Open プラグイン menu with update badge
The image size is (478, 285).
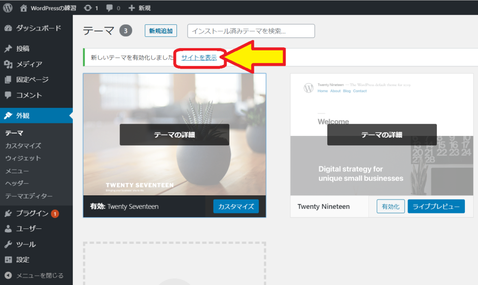click(x=32, y=214)
